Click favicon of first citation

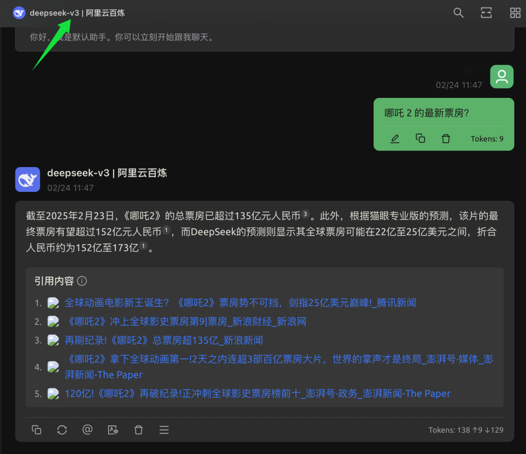tap(53, 303)
